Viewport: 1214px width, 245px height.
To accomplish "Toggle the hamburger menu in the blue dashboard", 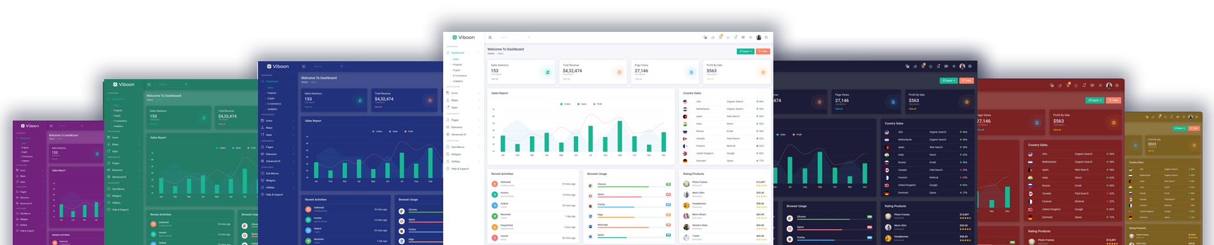I will pyautogui.click(x=304, y=66).
